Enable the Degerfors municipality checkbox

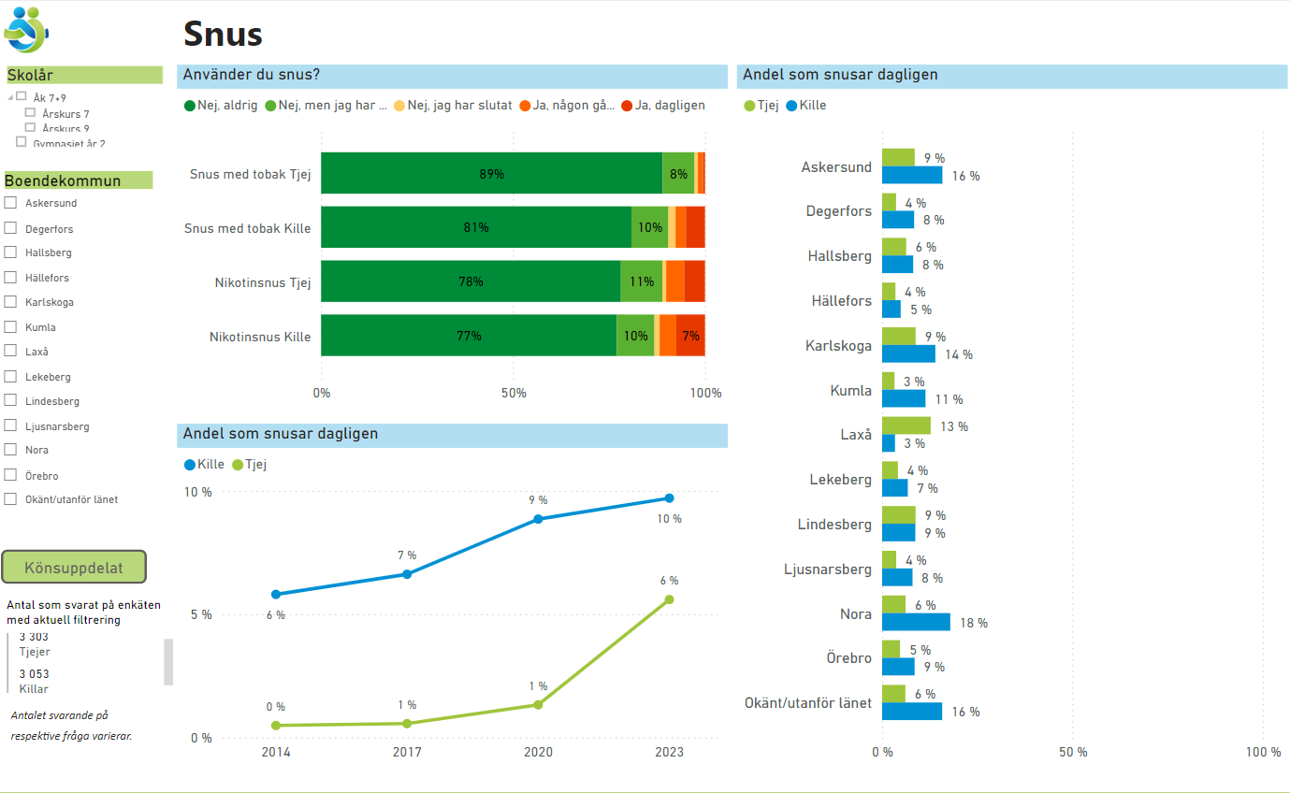pyautogui.click(x=10, y=227)
